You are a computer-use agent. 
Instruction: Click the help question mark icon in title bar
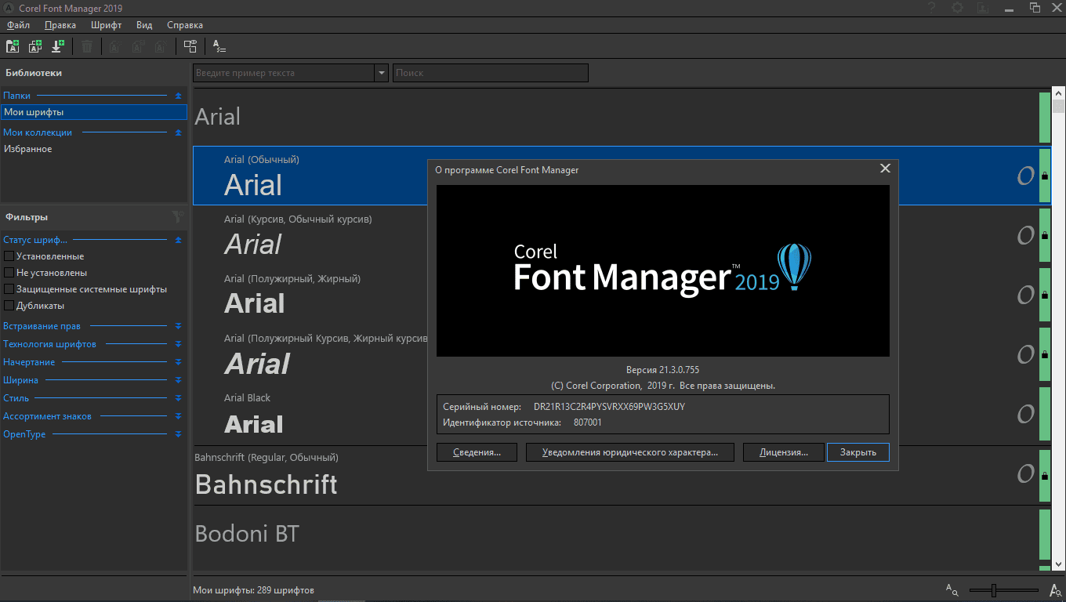pos(931,7)
